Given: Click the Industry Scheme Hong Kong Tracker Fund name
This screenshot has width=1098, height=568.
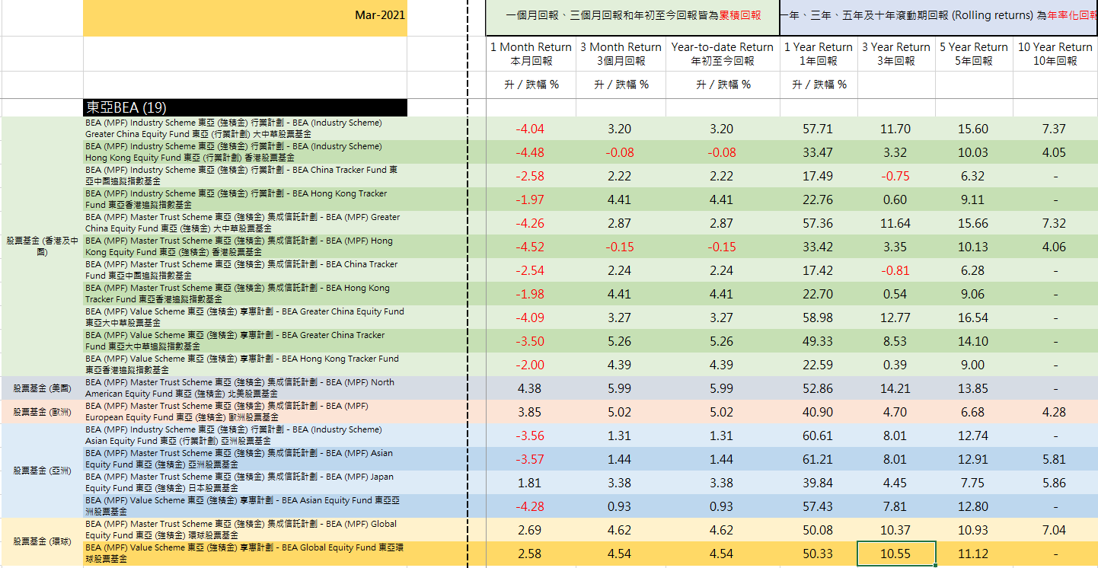Looking at the screenshot, I should (245, 199).
